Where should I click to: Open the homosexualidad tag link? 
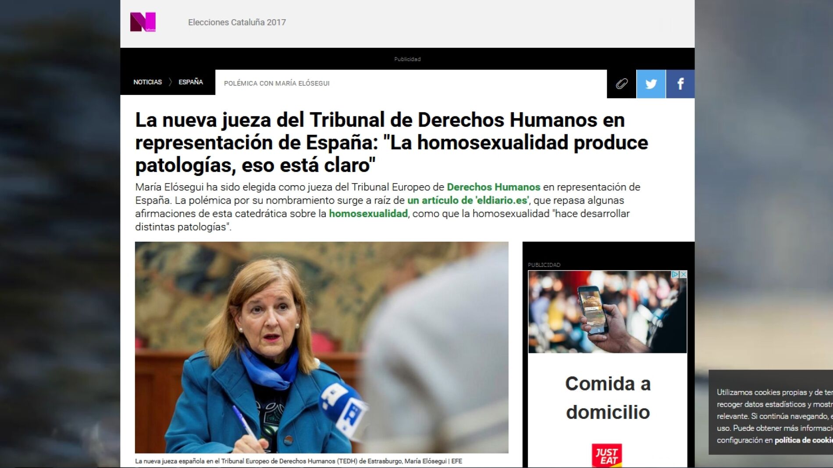369,214
